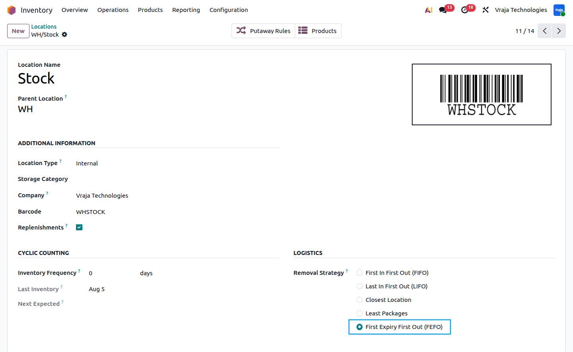Open the Overview menu

[x=75, y=10]
